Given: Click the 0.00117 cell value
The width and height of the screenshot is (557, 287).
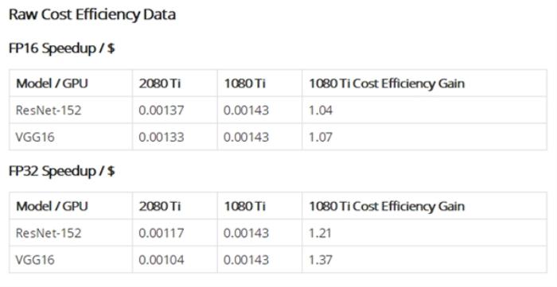Looking at the screenshot, I should tap(162, 233).
